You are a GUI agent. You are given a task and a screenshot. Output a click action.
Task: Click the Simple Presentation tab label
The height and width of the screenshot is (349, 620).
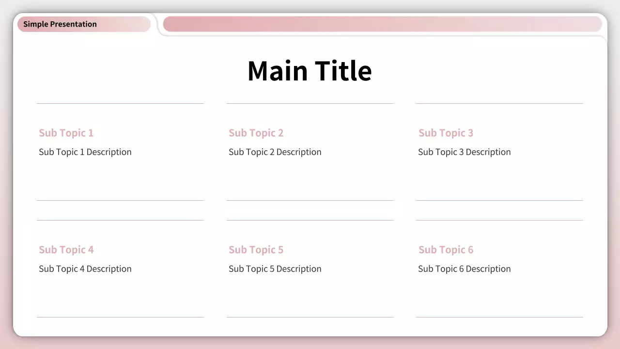pyautogui.click(x=60, y=24)
